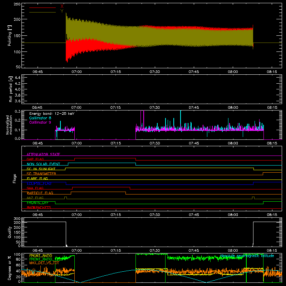
Task: Click the 08:15 time label under Pointing plot
Action: tap(272, 72)
